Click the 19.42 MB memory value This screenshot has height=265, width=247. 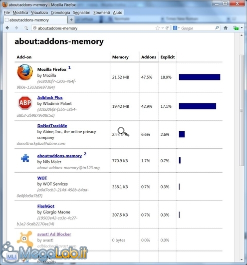click(121, 106)
